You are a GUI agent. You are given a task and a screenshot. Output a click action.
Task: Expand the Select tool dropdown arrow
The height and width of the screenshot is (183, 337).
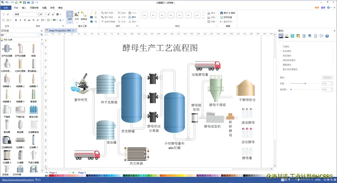(x=70, y=22)
